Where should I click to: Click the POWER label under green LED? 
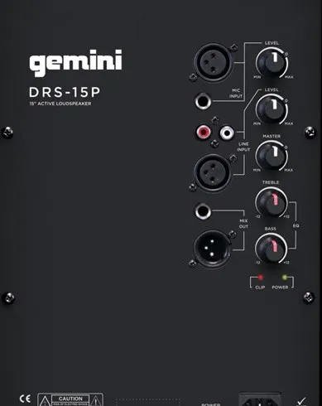click(x=280, y=288)
